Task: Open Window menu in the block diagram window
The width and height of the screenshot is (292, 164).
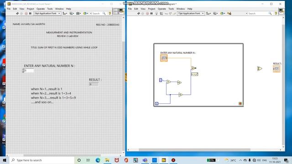Action: click(181, 9)
